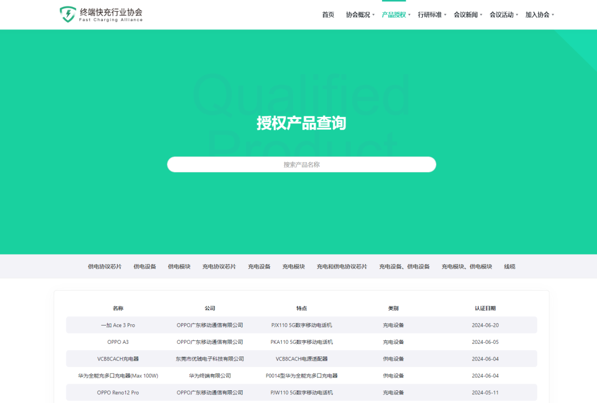Select the OPPO A3 product name
This screenshot has width=597, height=403.
point(118,342)
